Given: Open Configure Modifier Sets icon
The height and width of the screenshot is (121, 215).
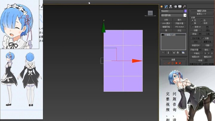Looking at the screenshot, I should [183, 52].
